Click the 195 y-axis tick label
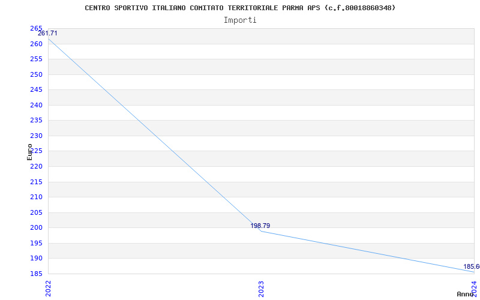 pos(36,244)
